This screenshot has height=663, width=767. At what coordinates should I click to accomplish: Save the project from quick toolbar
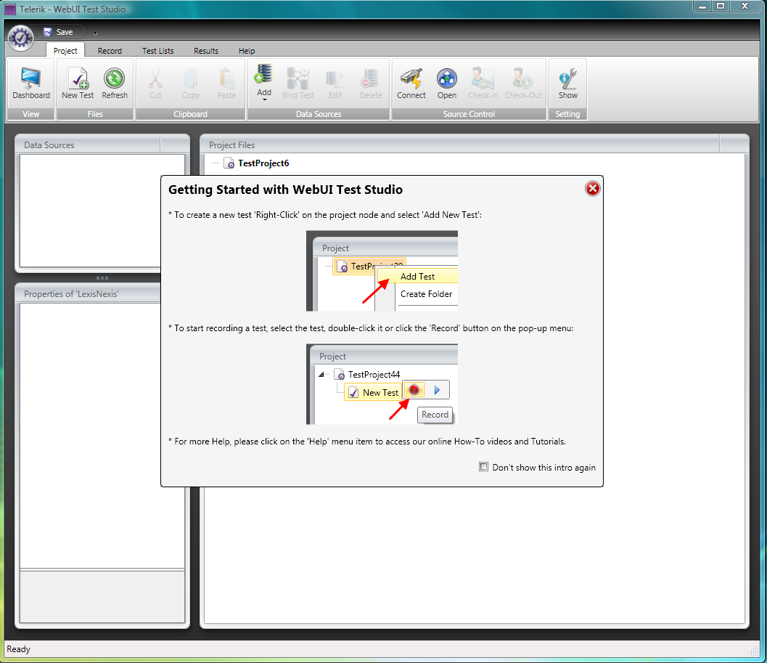tap(59, 32)
